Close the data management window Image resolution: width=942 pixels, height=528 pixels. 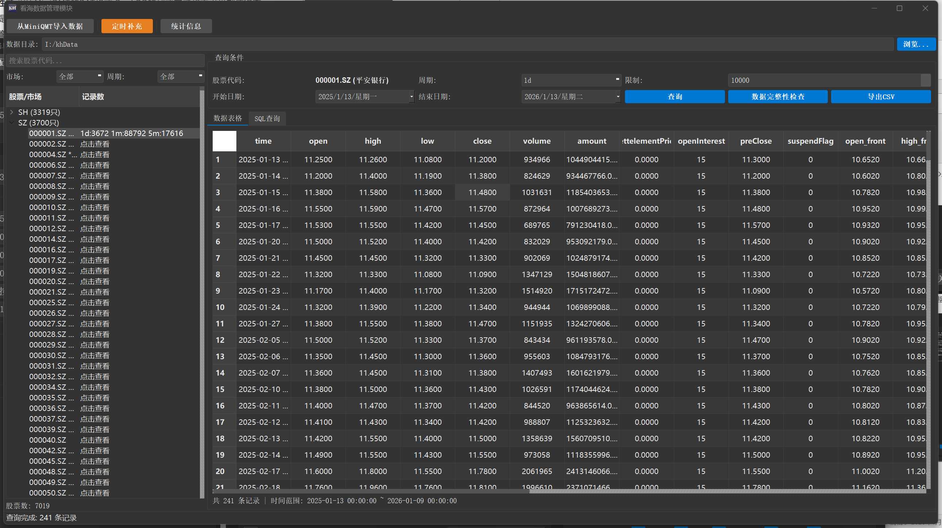[x=925, y=8]
